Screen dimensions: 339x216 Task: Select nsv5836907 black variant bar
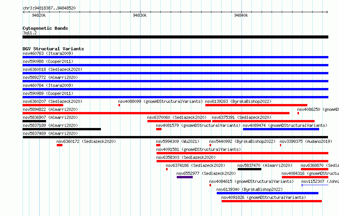(x=34, y=121)
